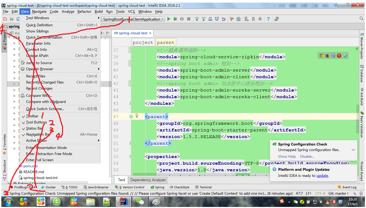Click the yellow lightbulb intention icon
This screenshot has height=208, width=366.
tap(137, 116)
